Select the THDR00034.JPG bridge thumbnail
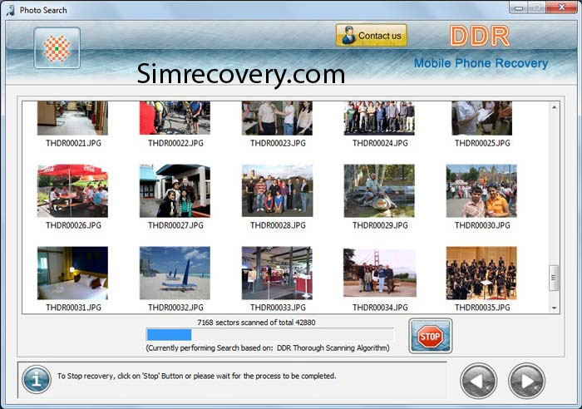This screenshot has width=582, height=409. coord(380,273)
